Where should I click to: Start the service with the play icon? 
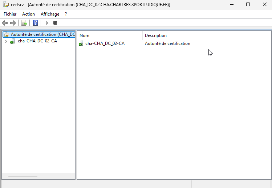46,23
